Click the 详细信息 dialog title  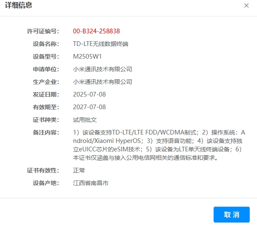pyautogui.click(x=18, y=5)
